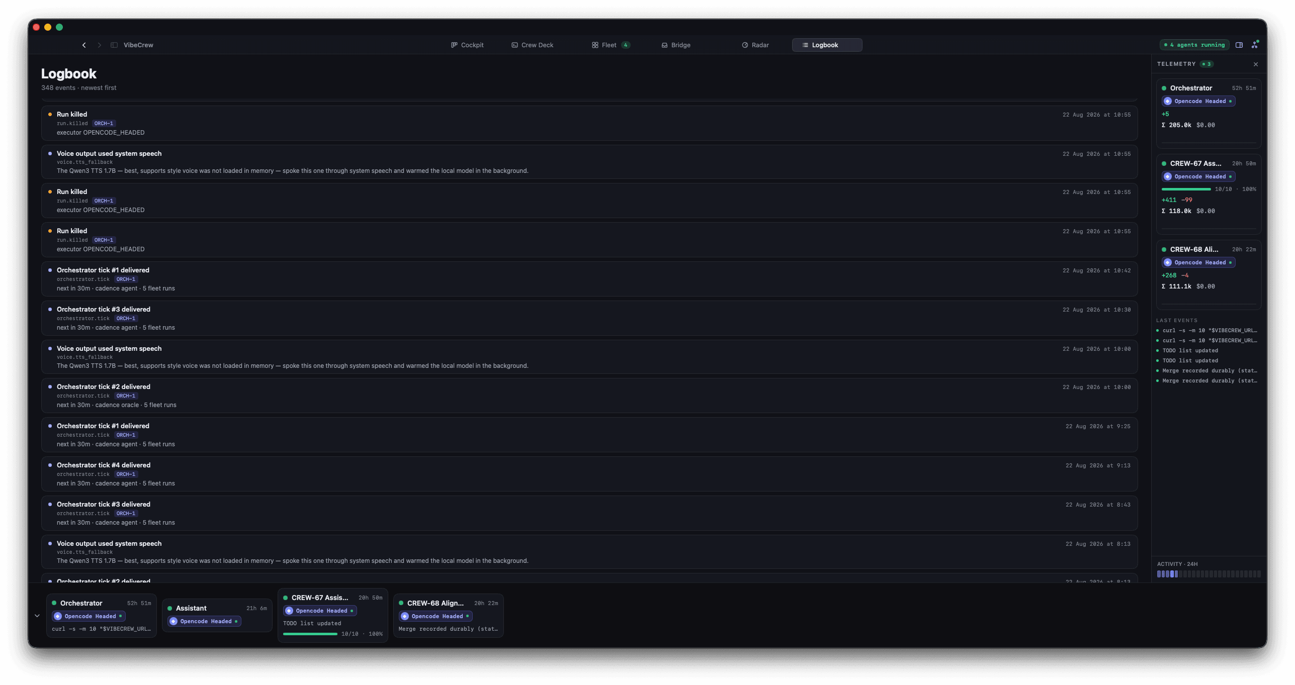The width and height of the screenshot is (1295, 685).
Task: Open the 'CREW-68 Align...' title in the dock
Action: coord(436,603)
